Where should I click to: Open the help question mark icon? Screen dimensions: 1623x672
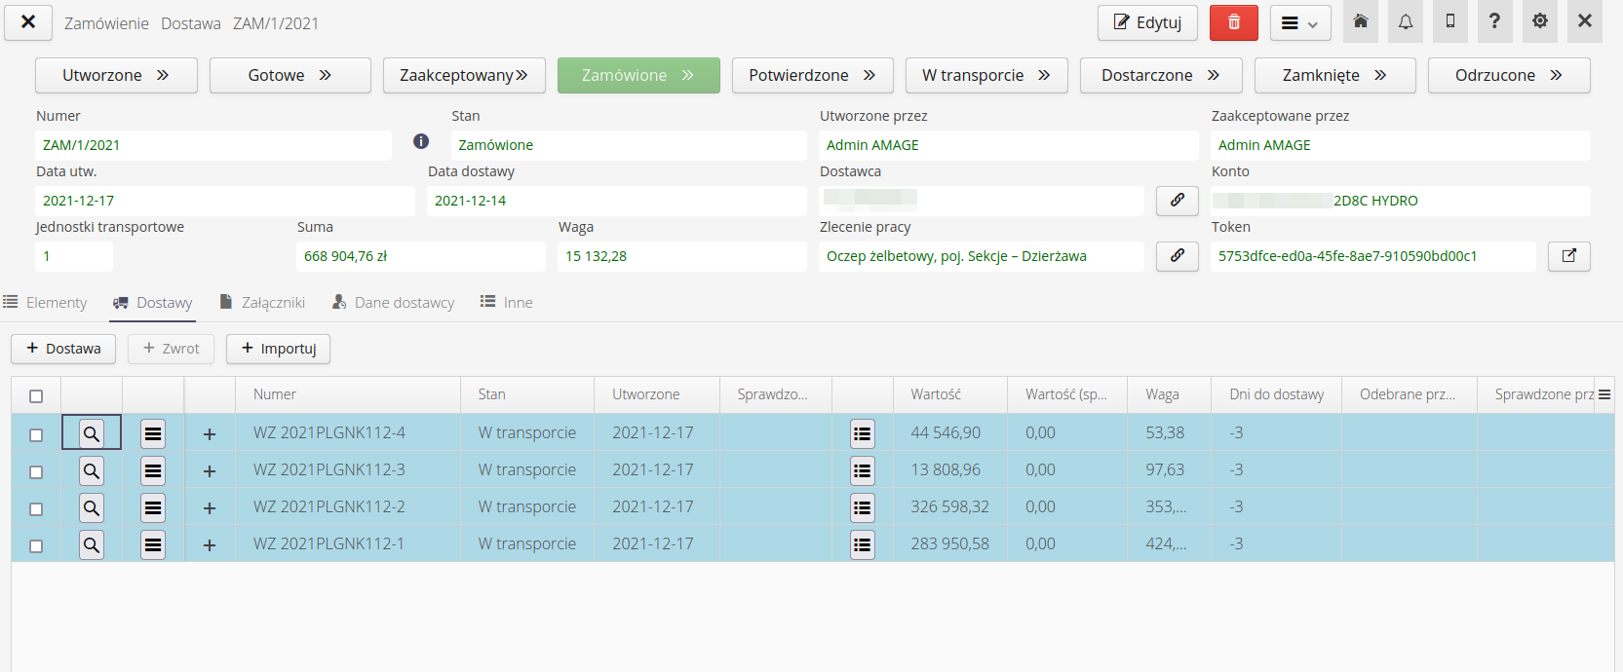pyautogui.click(x=1494, y=21)
